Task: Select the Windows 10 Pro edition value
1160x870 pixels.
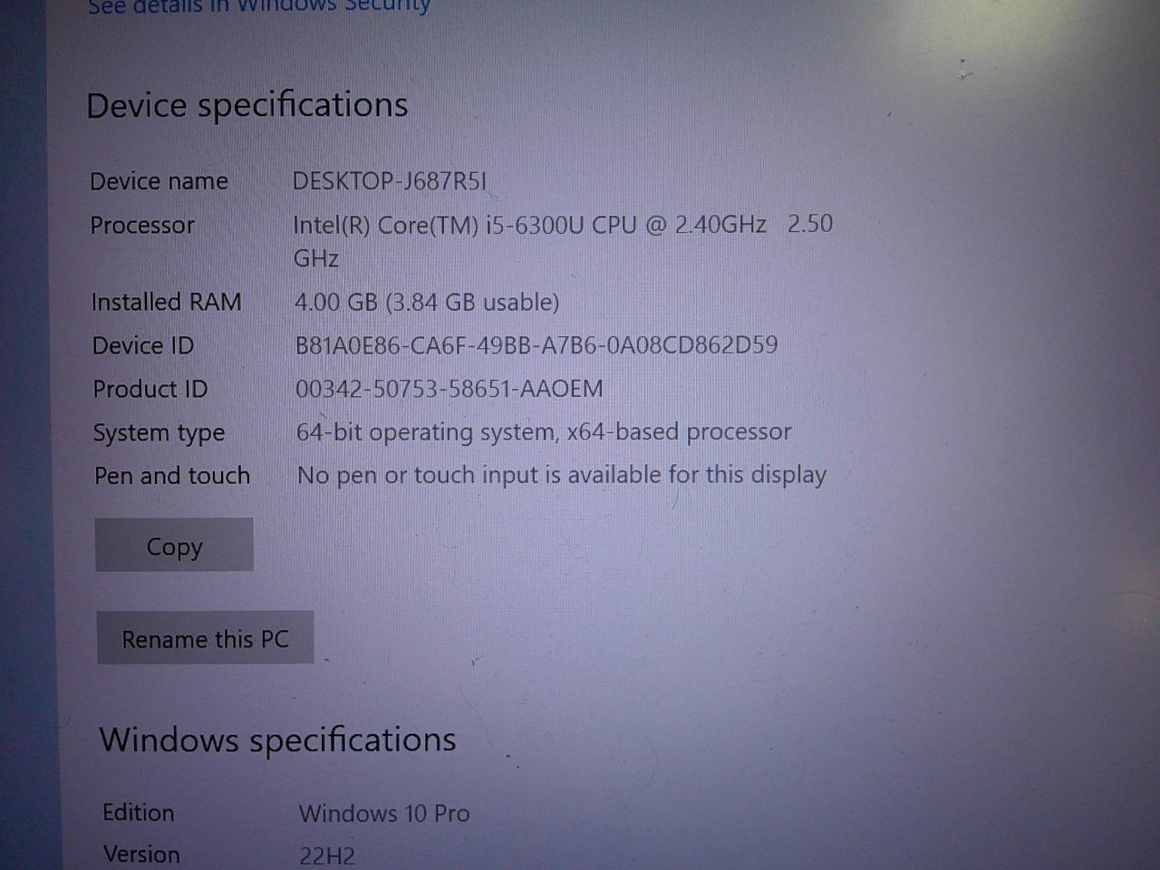Action: (x=384, y=813)
